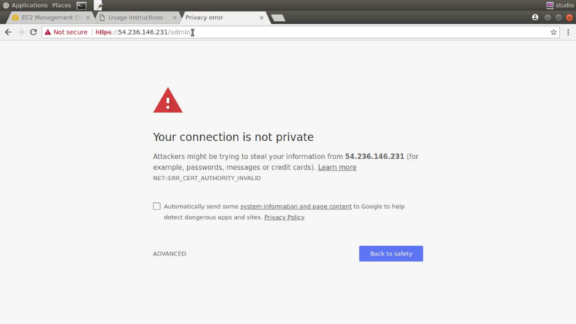This screenshot has height=324, width=576.
Task: Switch to the EC2 Management Console tab
Action: click(51, 17)
